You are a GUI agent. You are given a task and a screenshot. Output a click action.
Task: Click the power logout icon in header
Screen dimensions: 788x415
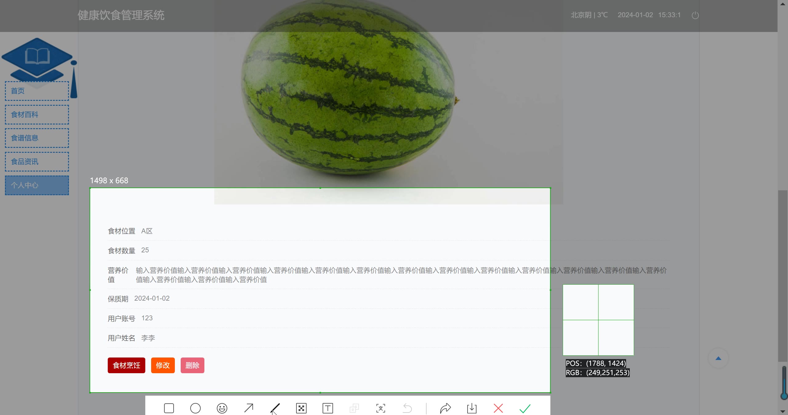pos(695,15)
